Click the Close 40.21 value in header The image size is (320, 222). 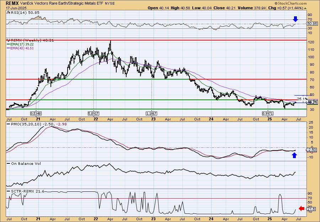point(224,8)
